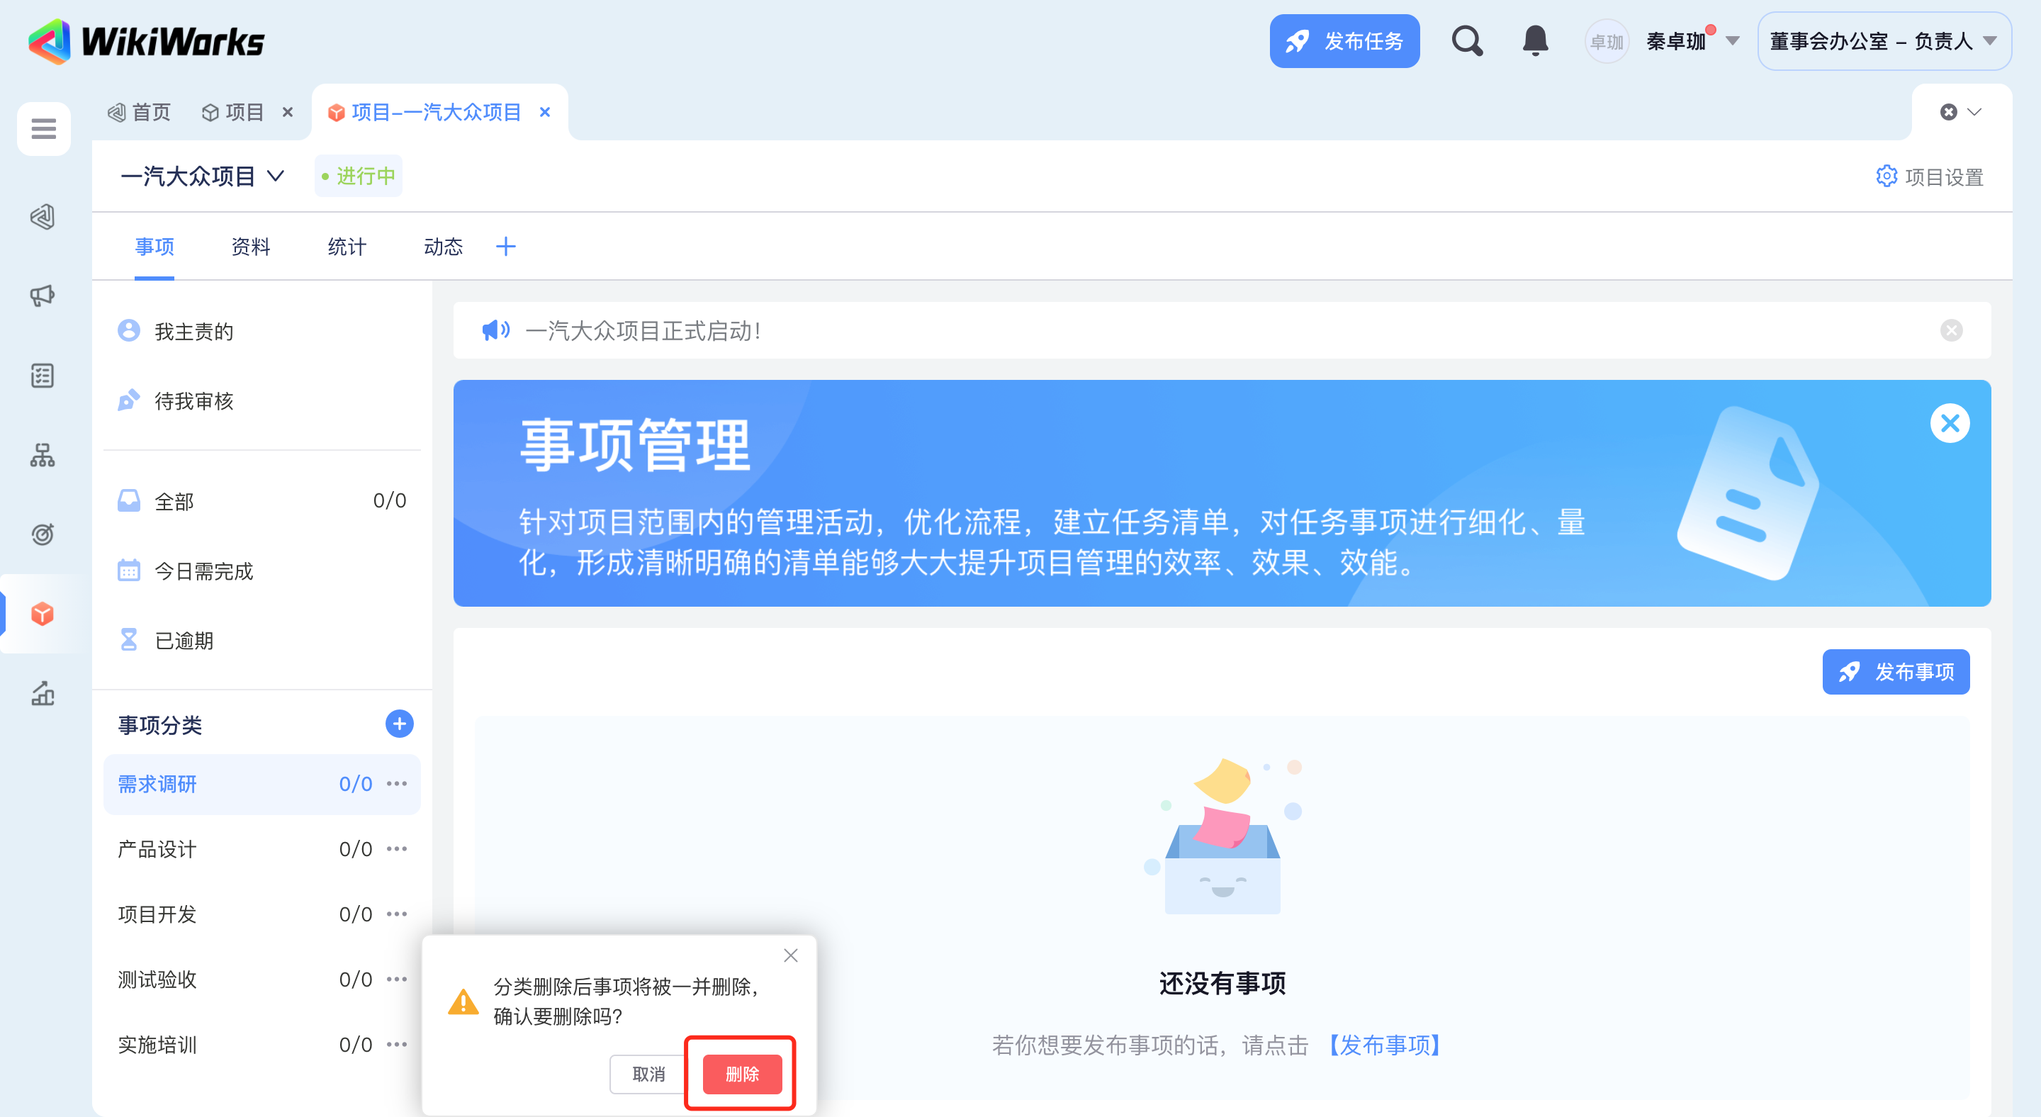Open the statistics chart sidebar icon

tap(43, 693)
